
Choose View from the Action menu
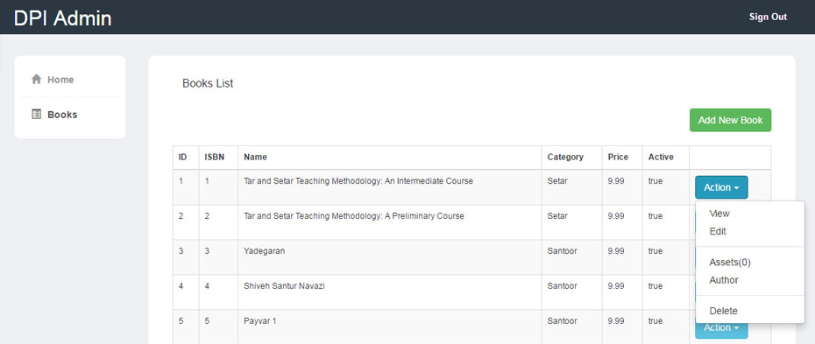[x=719, y=214]
